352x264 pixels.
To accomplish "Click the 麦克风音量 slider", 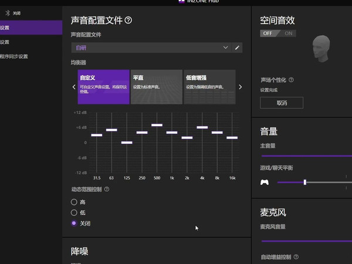I will pos(307,241).
